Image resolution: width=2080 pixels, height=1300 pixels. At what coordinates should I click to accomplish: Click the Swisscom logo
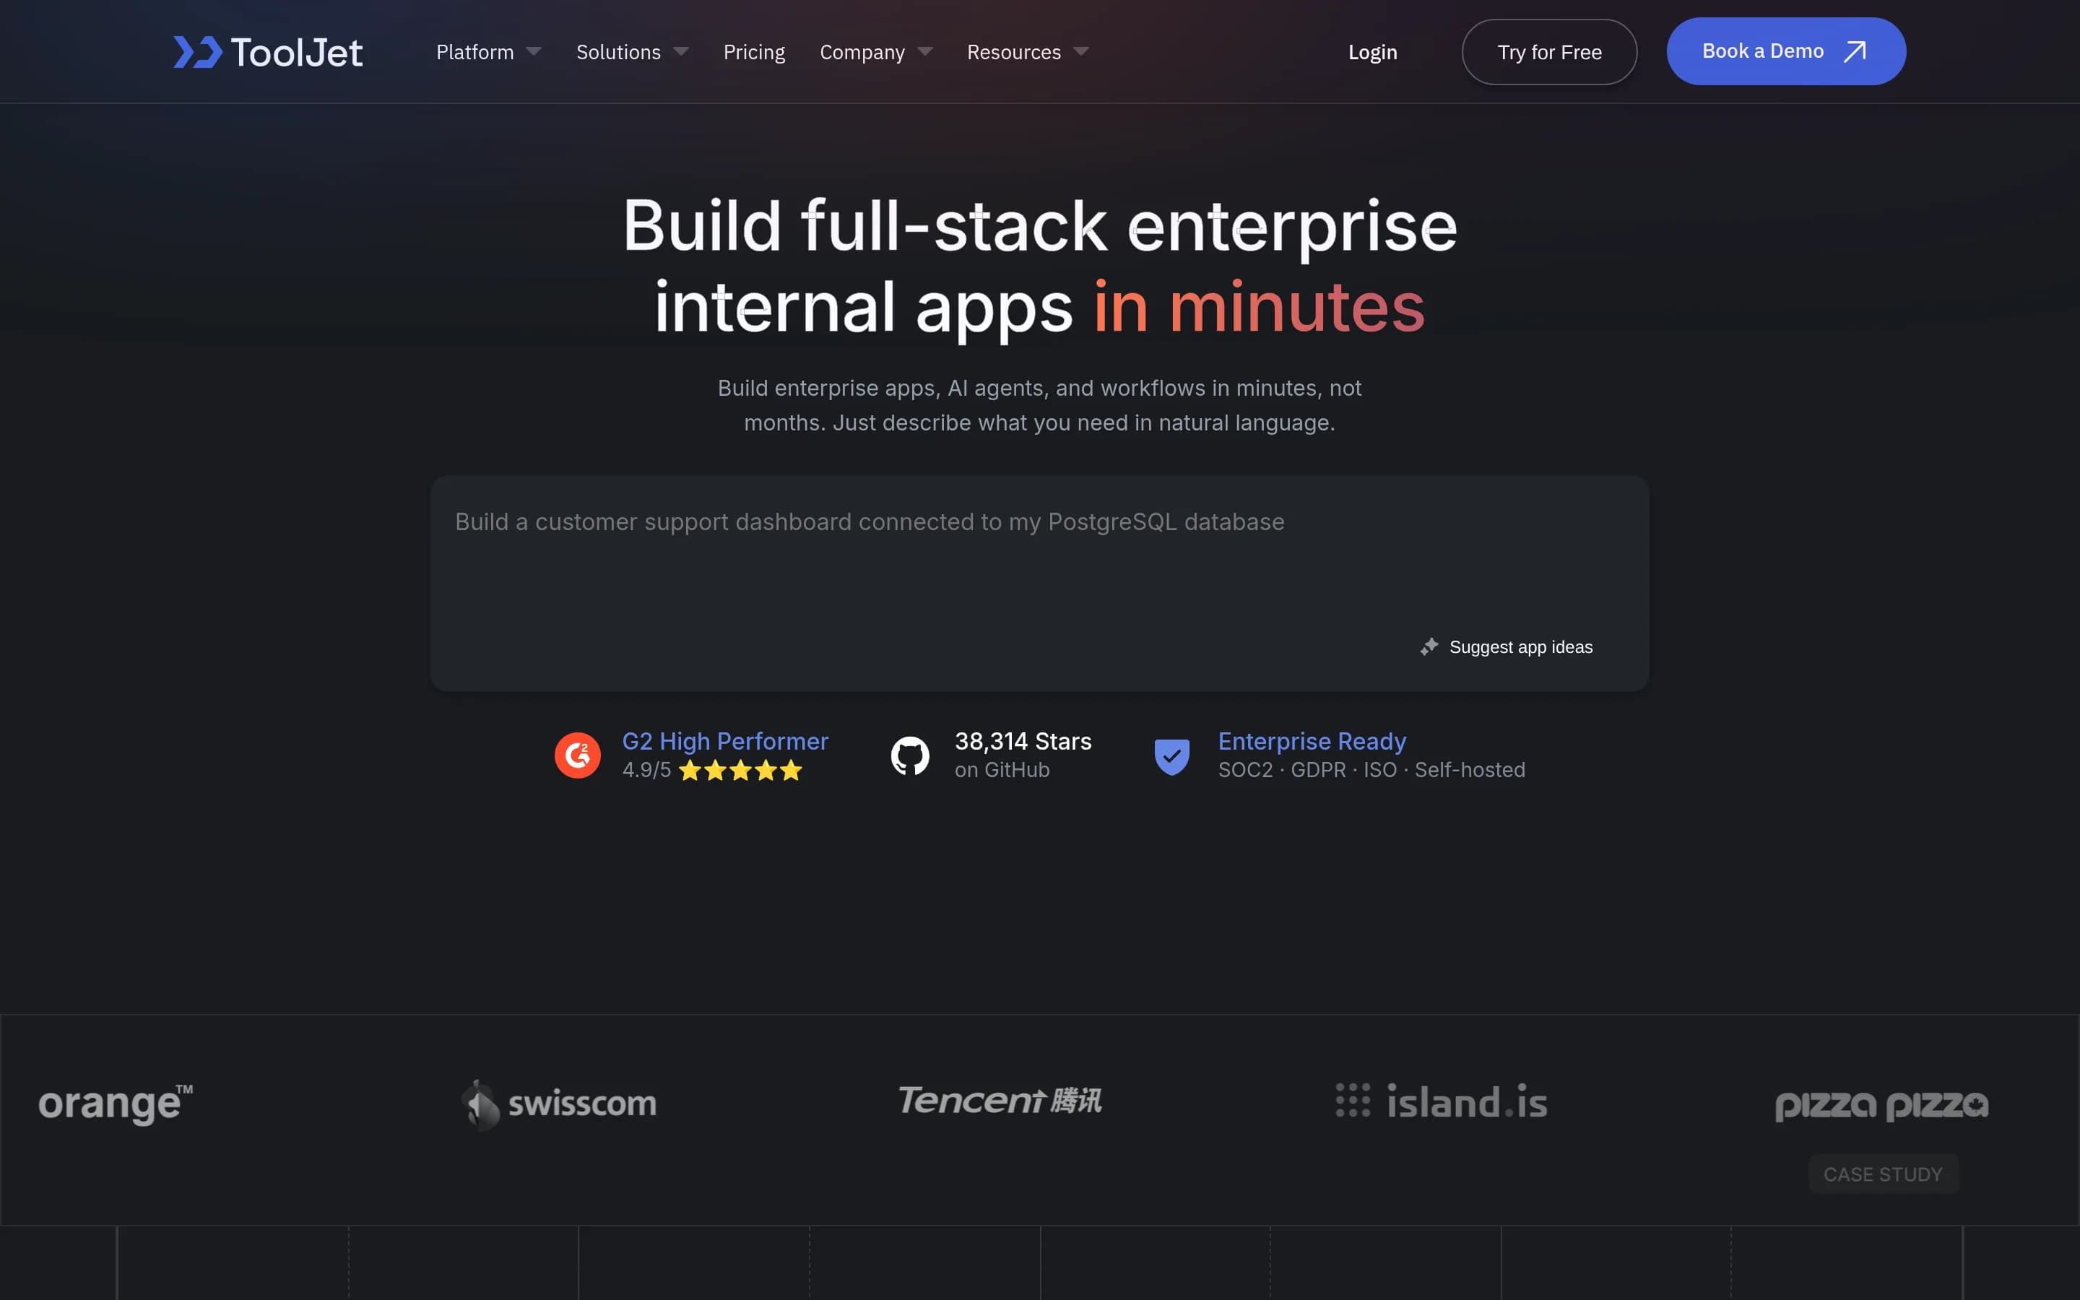[x=559, y=1104]
